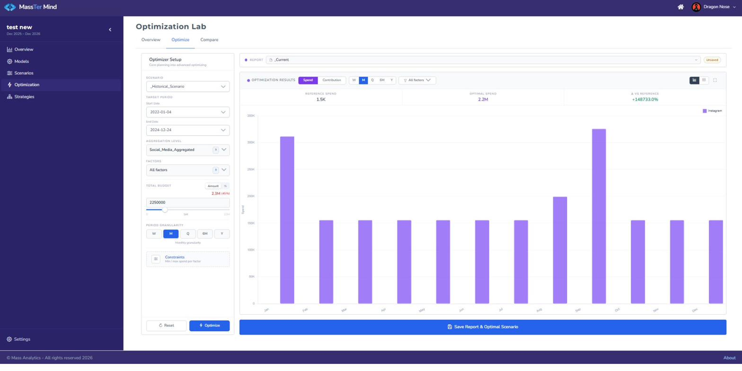Expand chart to fullscreen icon
742x371 pixels.
point(715,80)
